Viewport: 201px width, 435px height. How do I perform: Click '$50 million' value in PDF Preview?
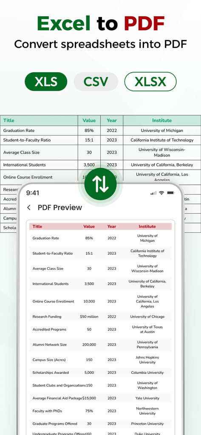pyautogui.click(x=89, y=316)
